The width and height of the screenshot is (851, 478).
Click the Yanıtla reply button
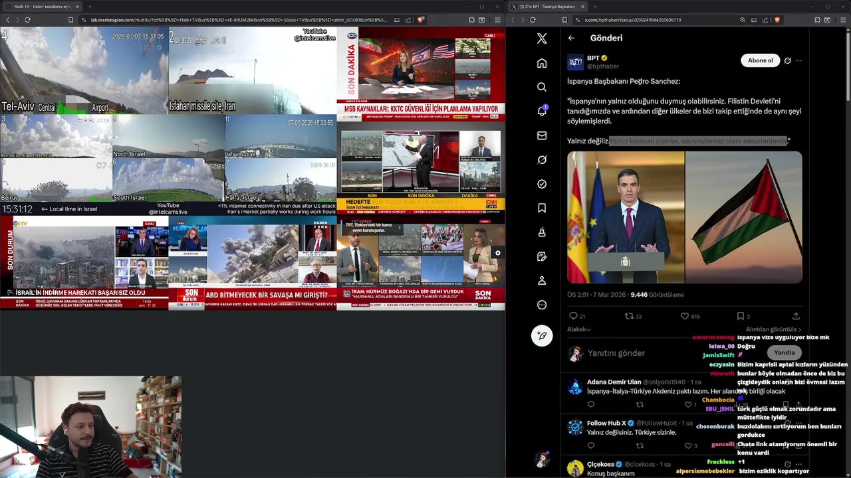pos(784,353)
